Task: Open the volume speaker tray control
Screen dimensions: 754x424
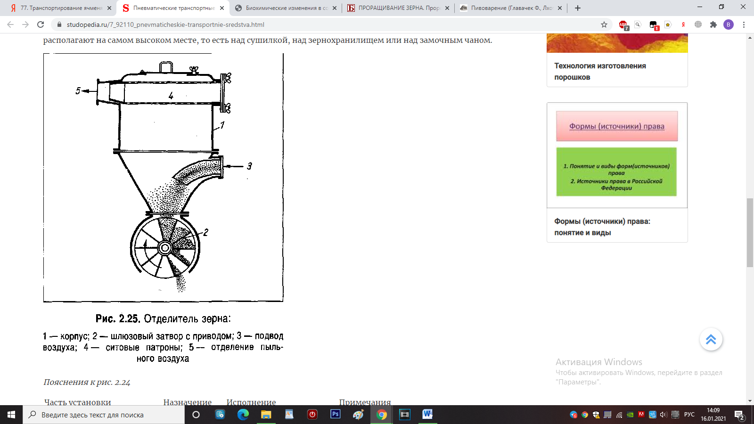Action: tap(664, 415)
